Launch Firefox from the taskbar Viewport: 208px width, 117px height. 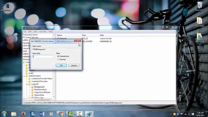[23, 114]
